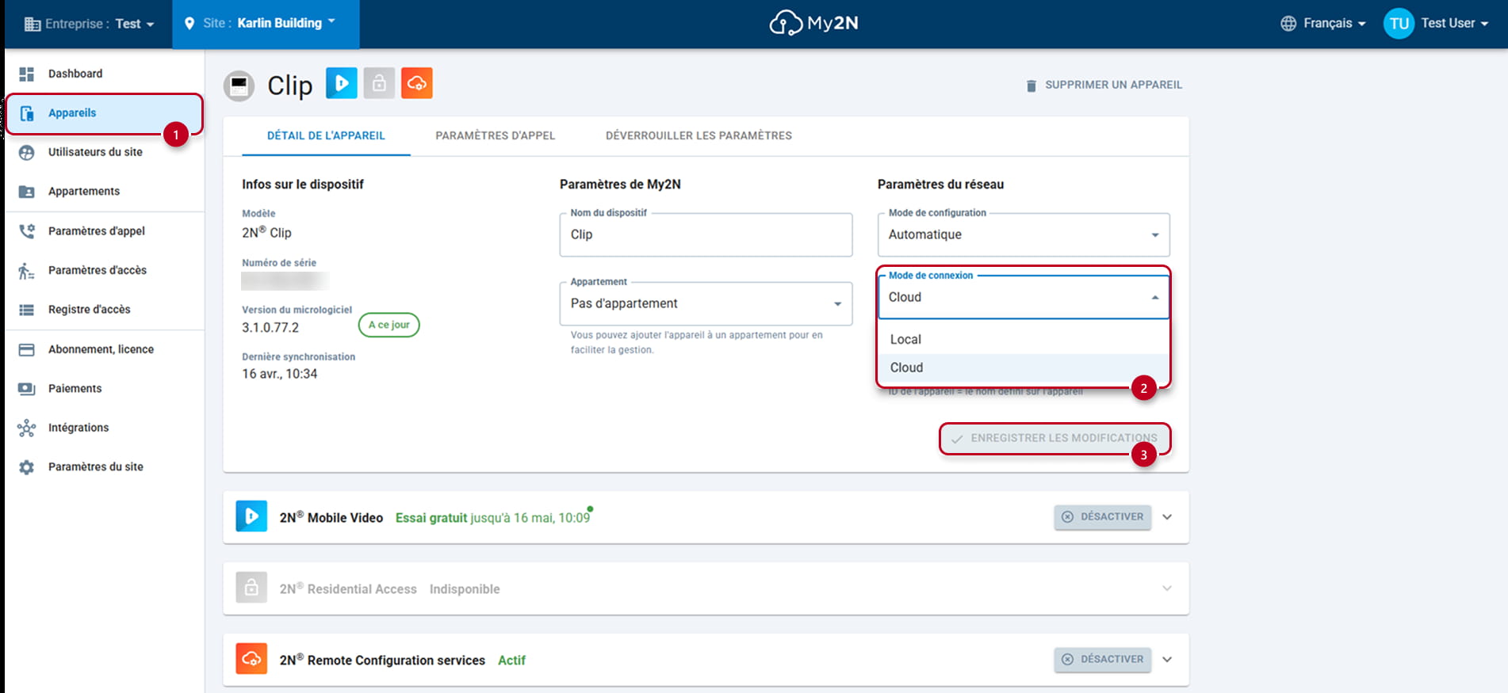Open the Entreprise Test dropdown
The image size is (1508, 693).
(x=89, y=24)
